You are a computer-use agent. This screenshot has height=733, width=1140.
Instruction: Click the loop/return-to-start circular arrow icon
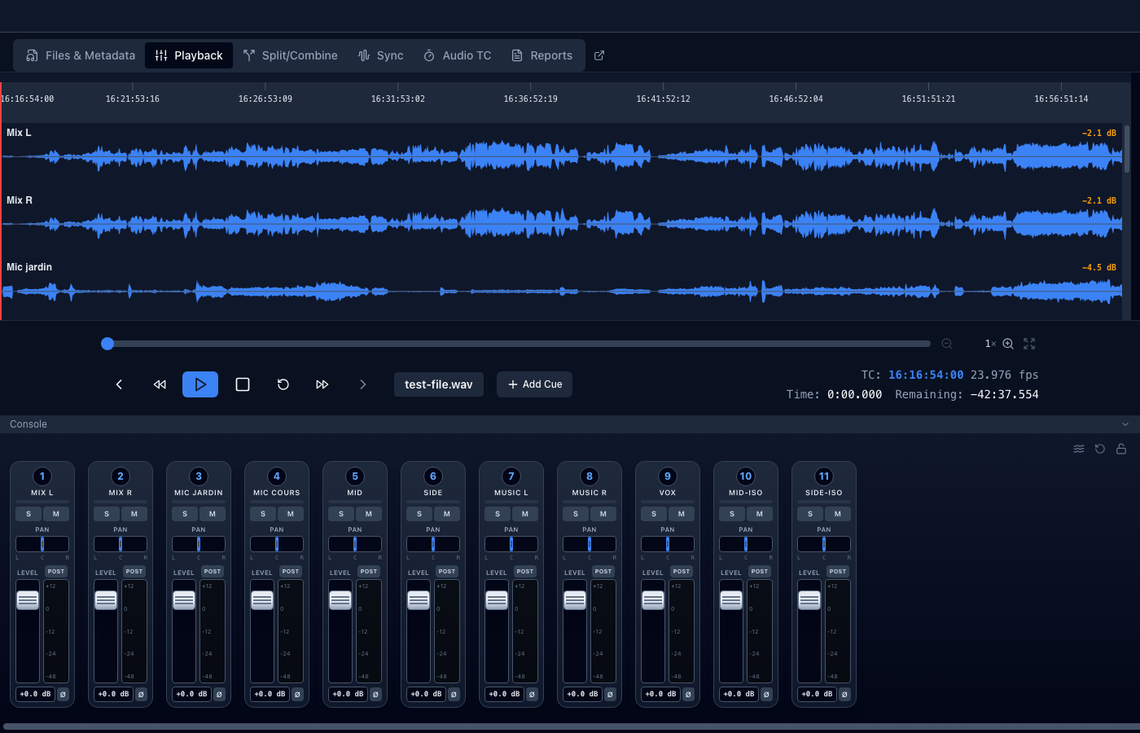tap(283, 384)
